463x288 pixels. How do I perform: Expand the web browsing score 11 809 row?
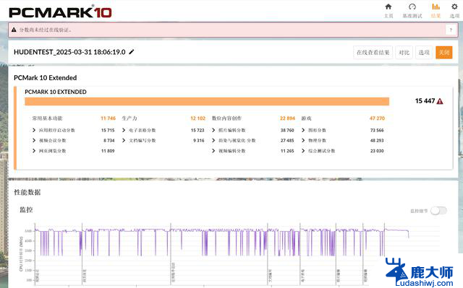73,151
